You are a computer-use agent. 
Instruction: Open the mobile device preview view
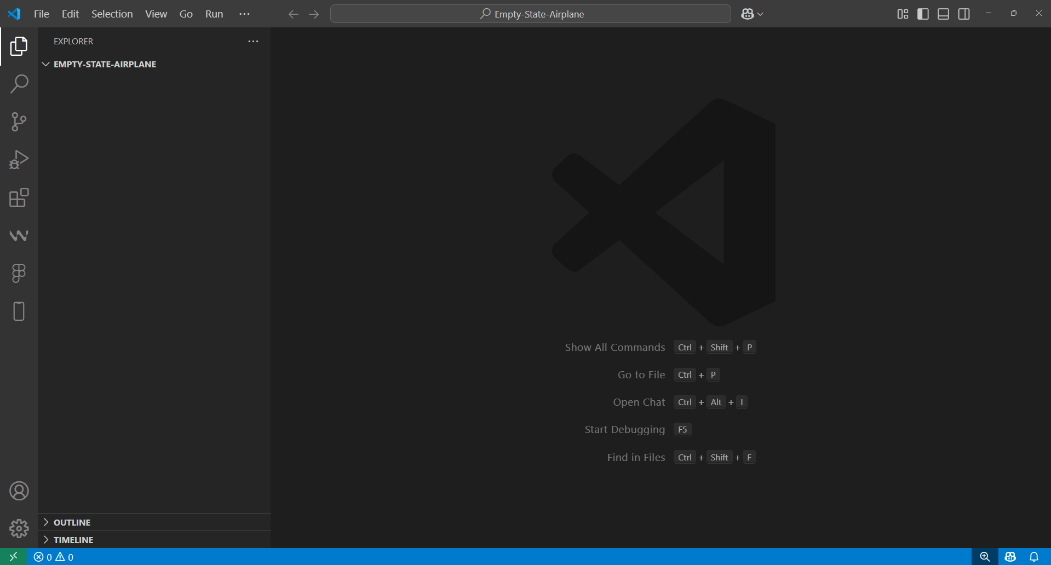point(19,311)
